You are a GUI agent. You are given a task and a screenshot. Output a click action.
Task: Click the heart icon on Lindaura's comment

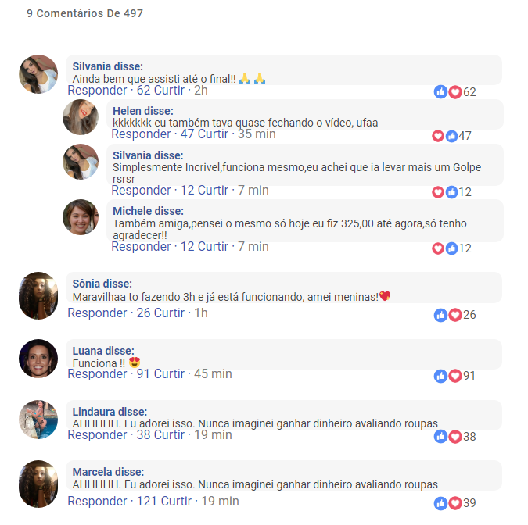click(x=455, y=437)
